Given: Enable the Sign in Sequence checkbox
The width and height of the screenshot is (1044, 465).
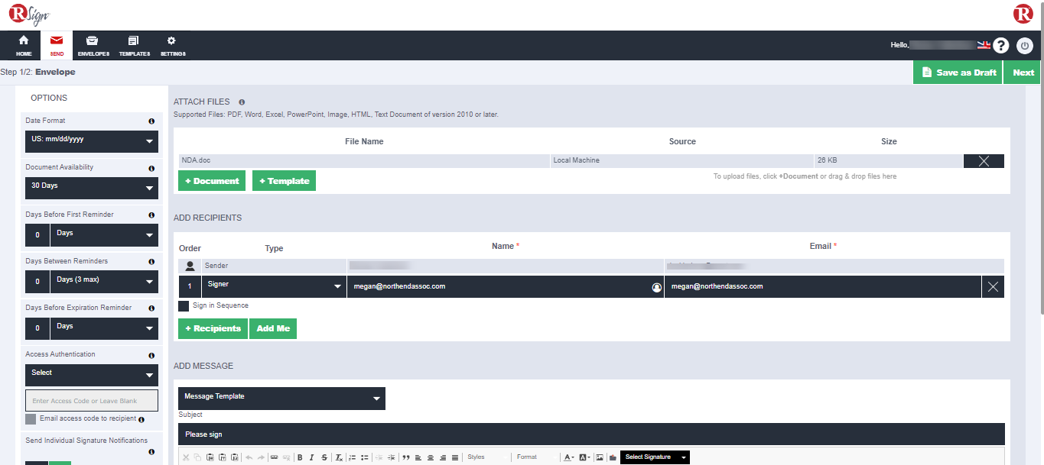Looking at the screenshot, I should [x=184, y=305].
